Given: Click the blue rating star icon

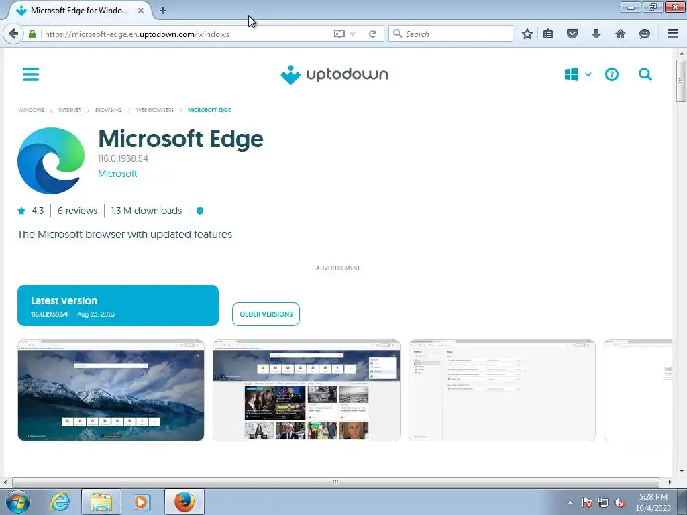Looking at the screenshot, I should pyautogui.click(x=21, y=211).
